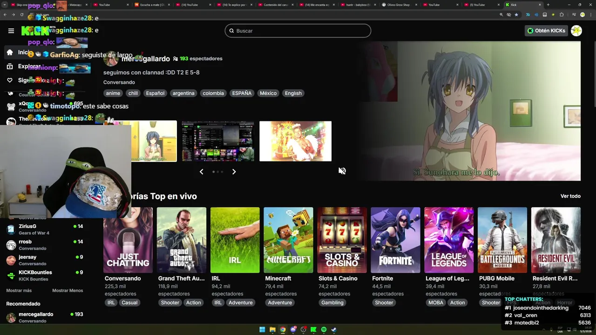Viewport: 596px width, 335px height.
Task: Open the Kick app taskbar icon
Action: (x=313, y=330)
